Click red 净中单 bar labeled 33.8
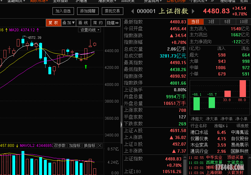 tap(228, 94)
